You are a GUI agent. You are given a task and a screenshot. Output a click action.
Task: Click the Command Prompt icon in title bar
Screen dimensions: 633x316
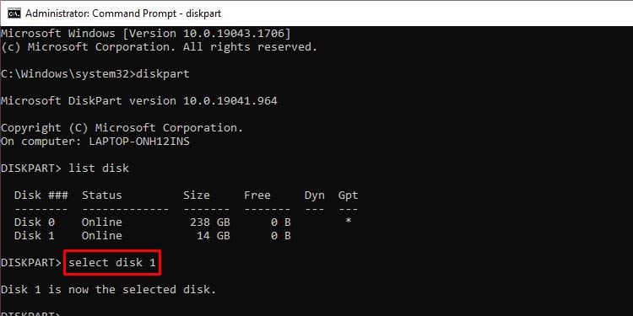coord(14,13)
